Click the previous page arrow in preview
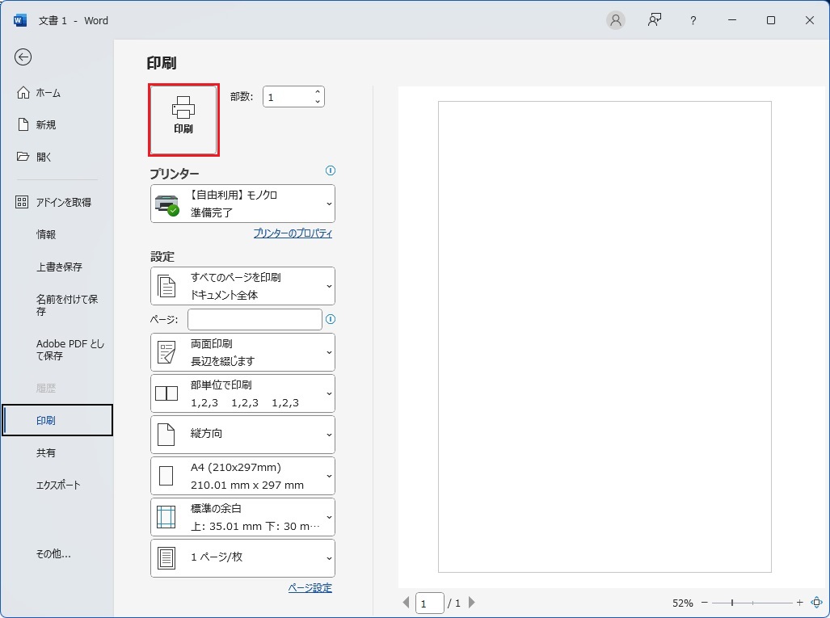This screenshot has height=618, width=830. click(x=407, y=603)
